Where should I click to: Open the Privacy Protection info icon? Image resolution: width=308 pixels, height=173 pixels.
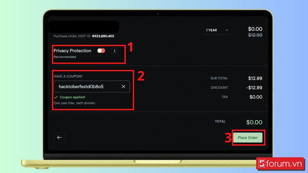point(114,51)
